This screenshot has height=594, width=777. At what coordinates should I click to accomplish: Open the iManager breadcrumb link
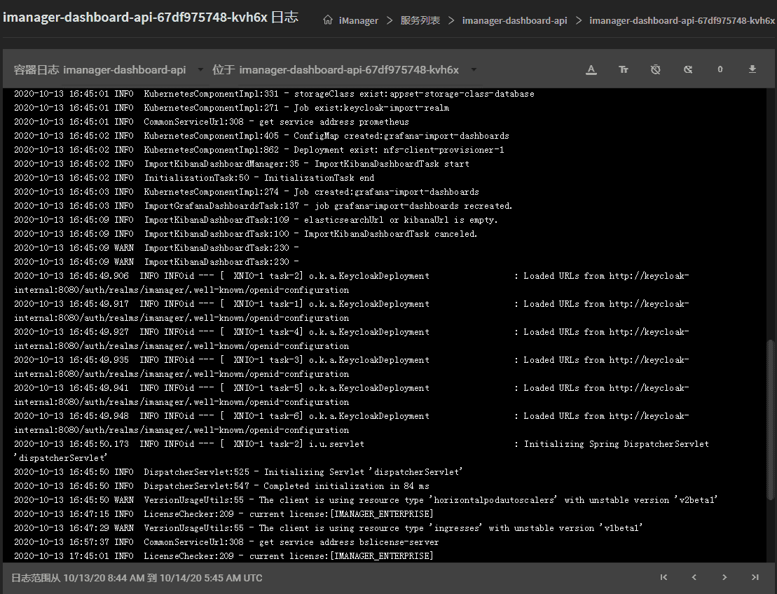pos(359,20)
